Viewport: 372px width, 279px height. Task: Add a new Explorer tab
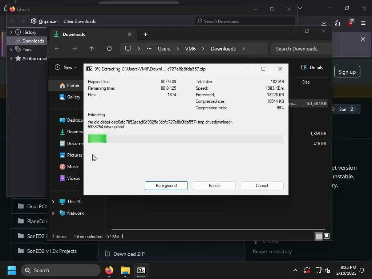click(145, 35)
